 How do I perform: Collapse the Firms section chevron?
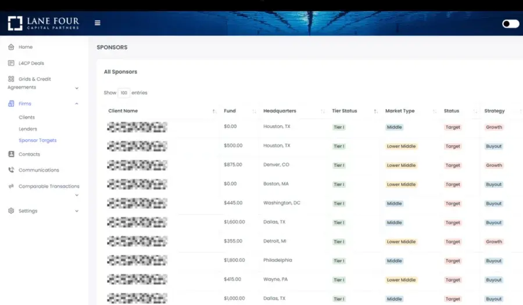pos(77,104)
